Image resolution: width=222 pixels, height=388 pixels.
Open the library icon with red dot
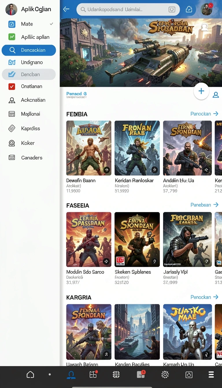(x=93, y=374)
